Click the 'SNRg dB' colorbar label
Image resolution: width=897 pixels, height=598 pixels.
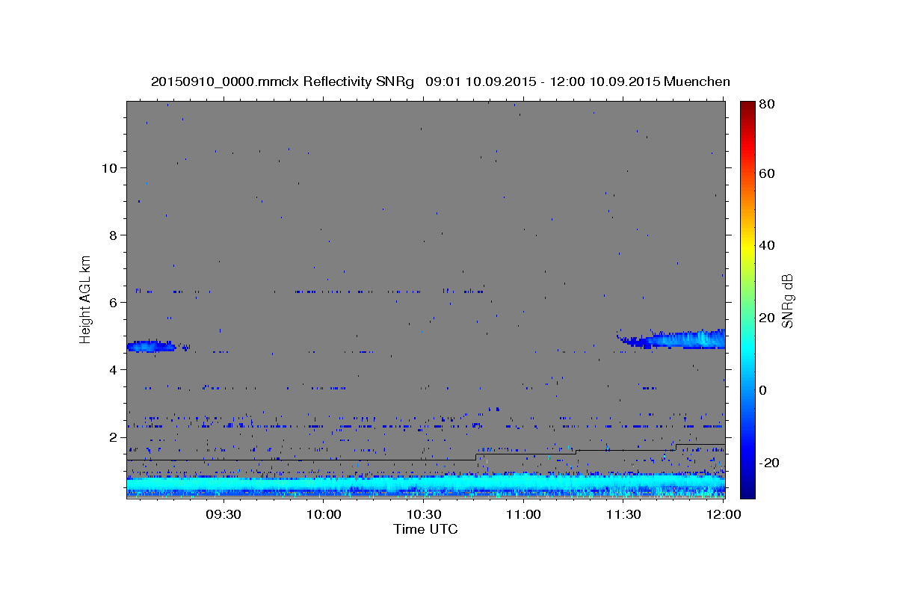coord(786,300)
